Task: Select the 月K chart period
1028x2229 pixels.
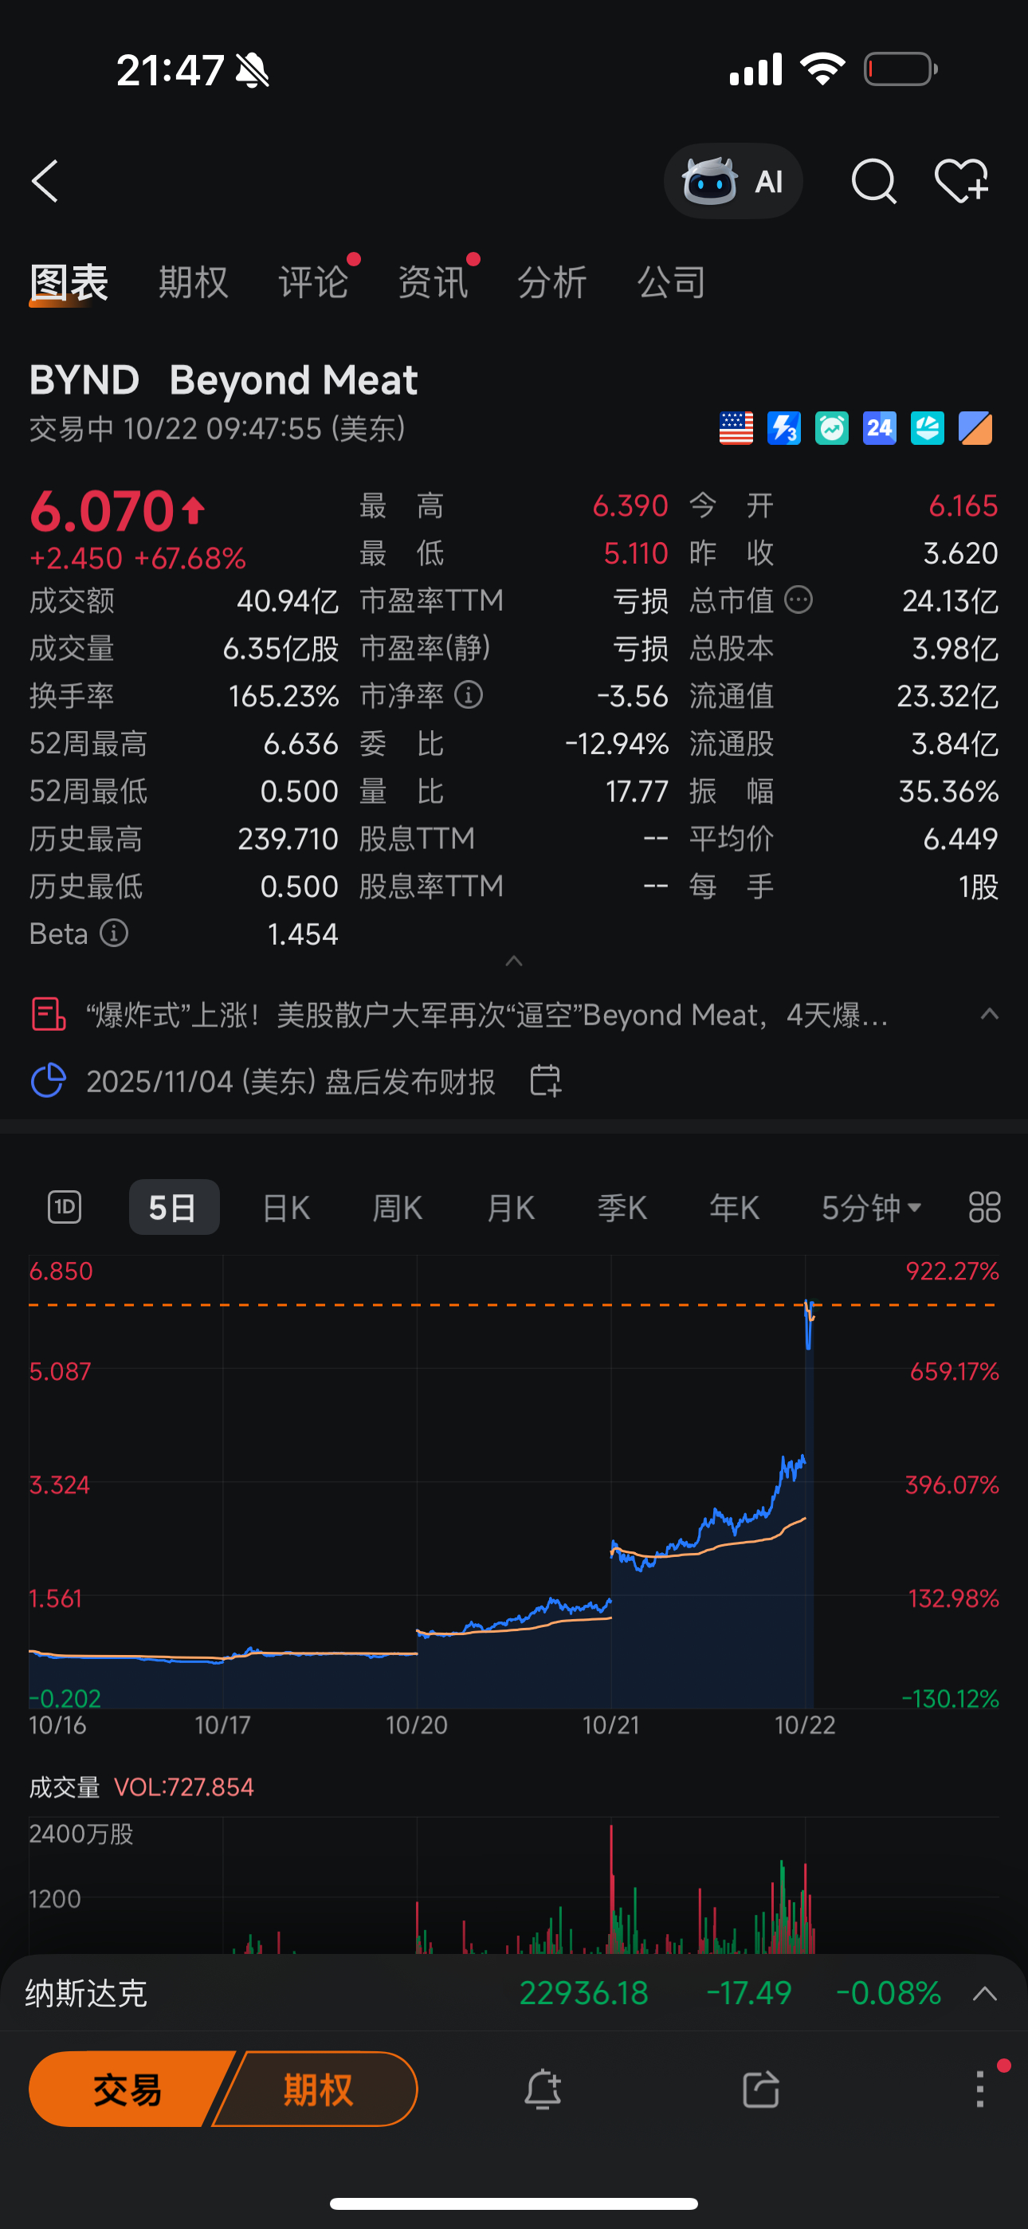Action: point(511,1207)
